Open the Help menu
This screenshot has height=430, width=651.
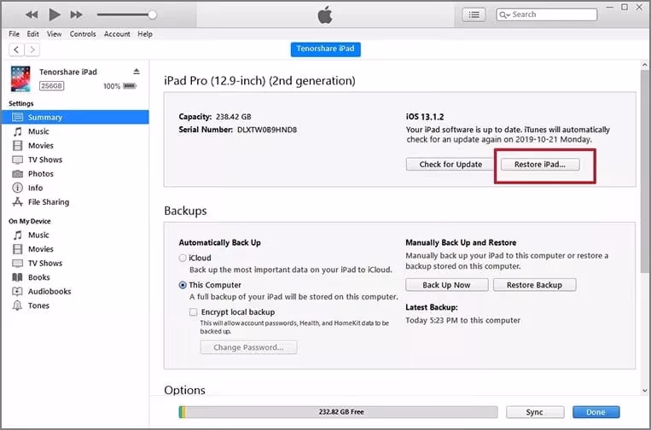pyautogui.click(x=145, y=34)
